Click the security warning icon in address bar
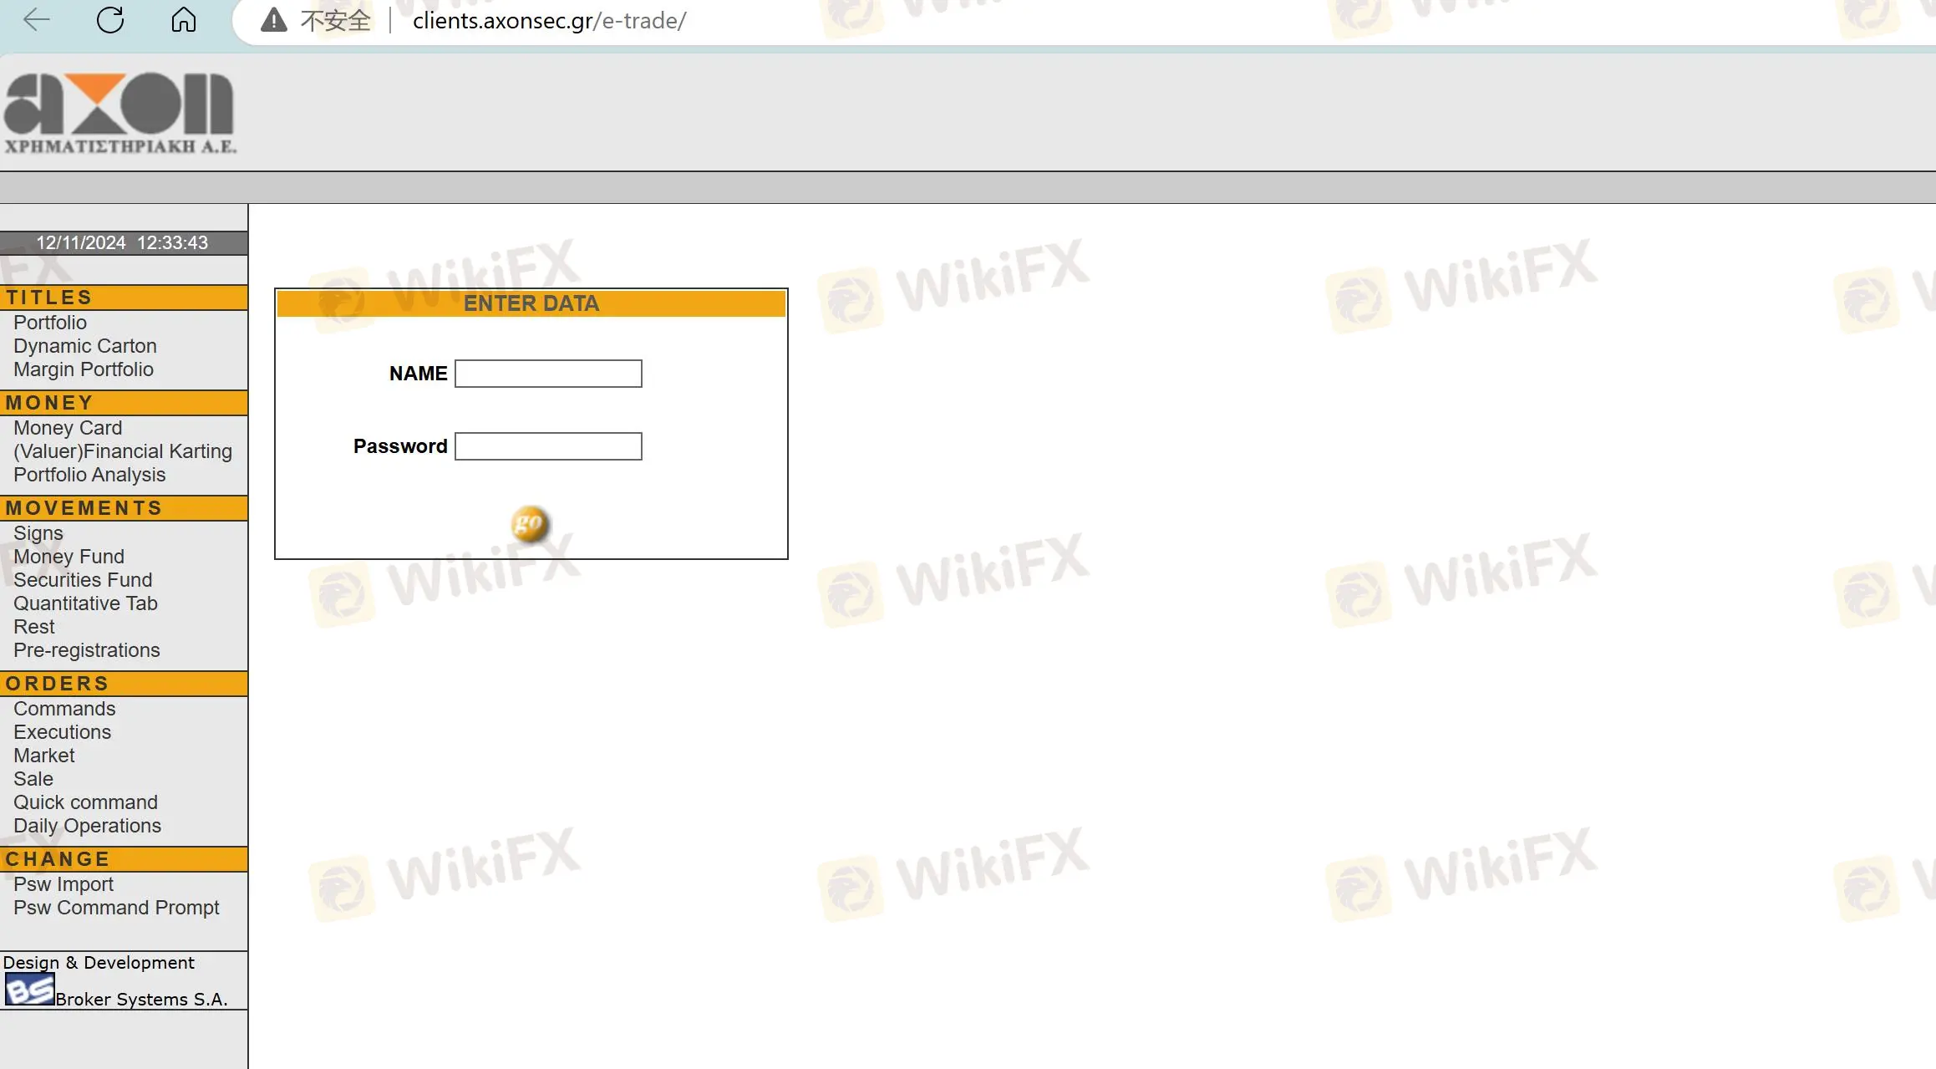 click(x=272, y=18)
